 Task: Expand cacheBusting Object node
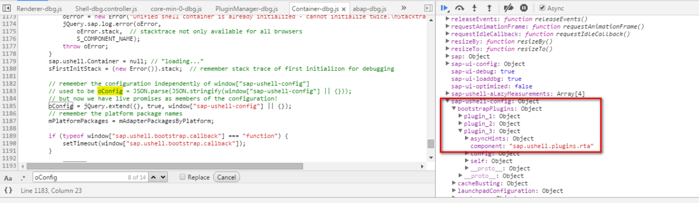click(454, 183)
